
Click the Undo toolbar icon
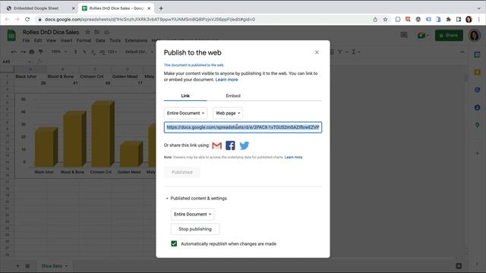click(14, 52)
